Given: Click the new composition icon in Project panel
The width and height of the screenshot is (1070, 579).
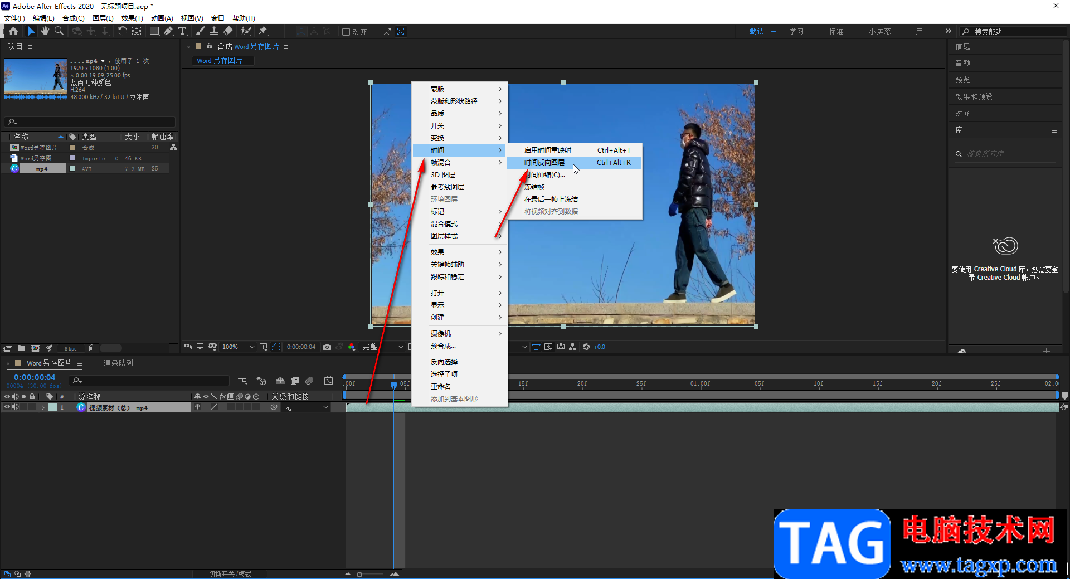Looking at the screenshot, I should pos(35,348).
